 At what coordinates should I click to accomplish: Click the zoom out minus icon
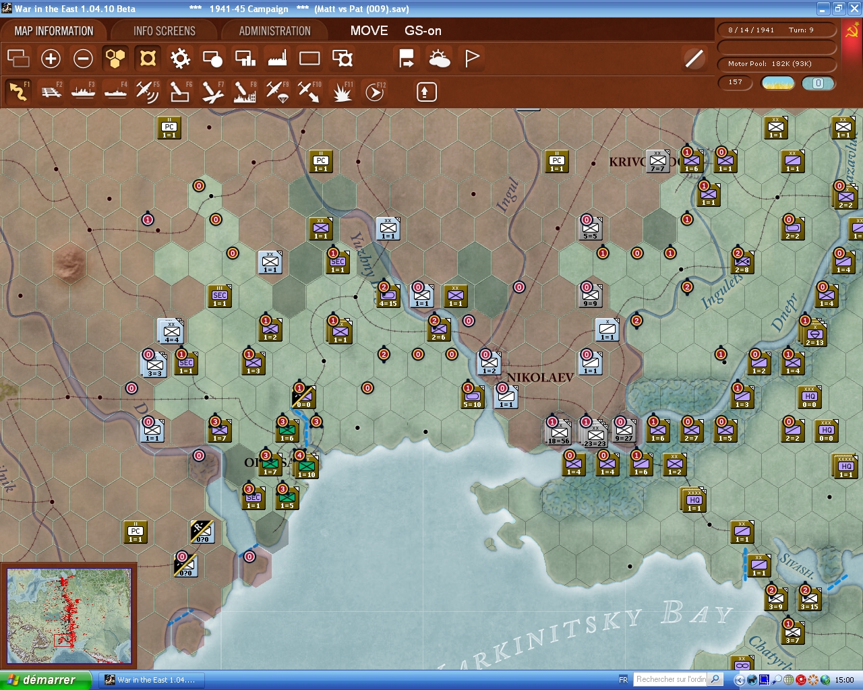click(83, 59)
